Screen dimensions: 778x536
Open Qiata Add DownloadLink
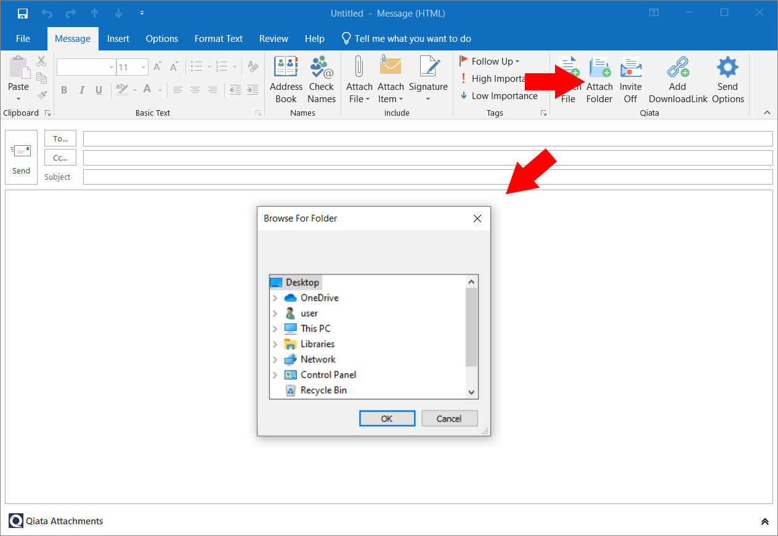point(677,79)
